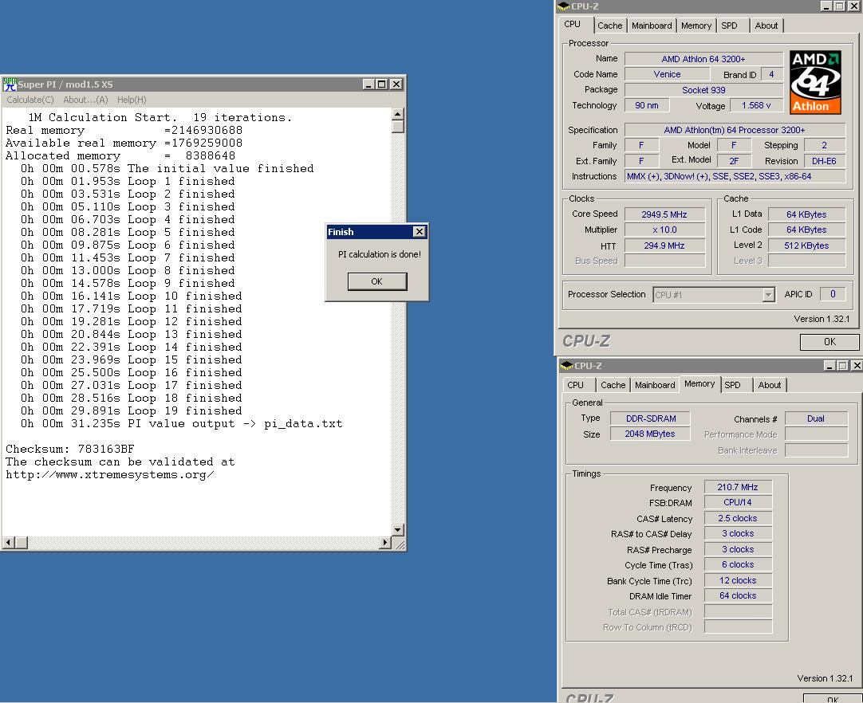Click the Super PI scroll up arrow
This screenshot has height=703, width=863.
397,114
